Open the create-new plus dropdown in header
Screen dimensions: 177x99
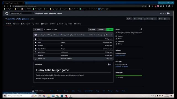point(164,13)
